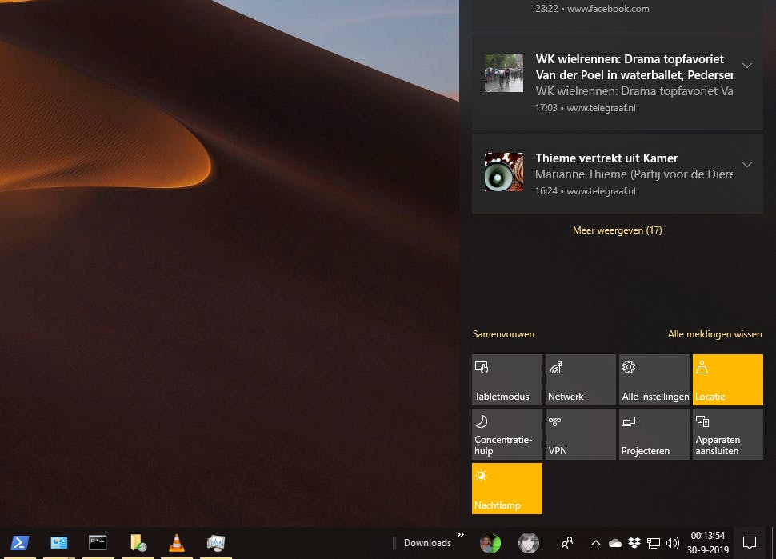This screenshot has height=559, width=776.
Task: Open Alle instellingen from quick actions
Action: click(654, 379)
